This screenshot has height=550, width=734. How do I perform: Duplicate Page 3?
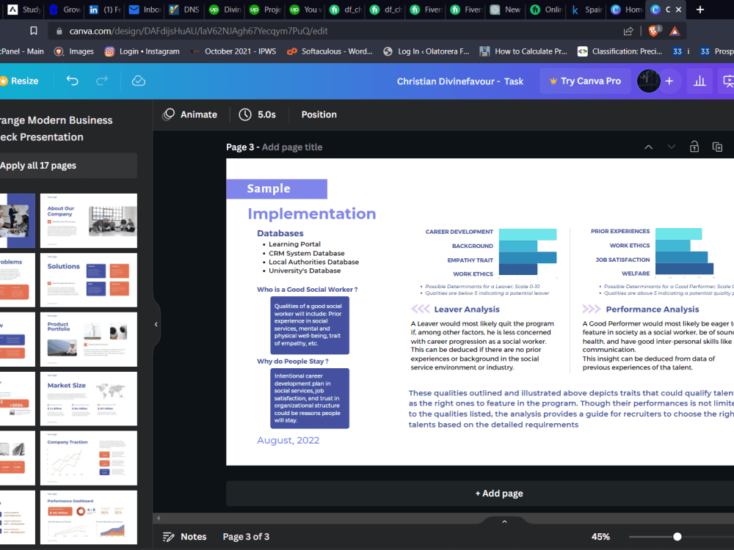coord(717,147)
